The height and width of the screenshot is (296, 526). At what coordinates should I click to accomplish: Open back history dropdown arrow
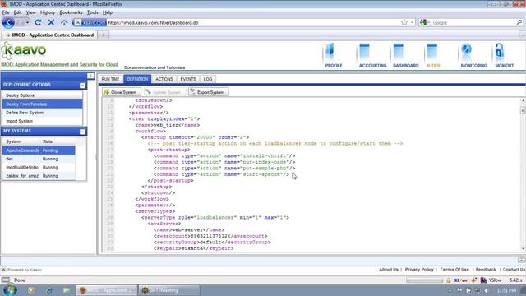tap(27, 22)
